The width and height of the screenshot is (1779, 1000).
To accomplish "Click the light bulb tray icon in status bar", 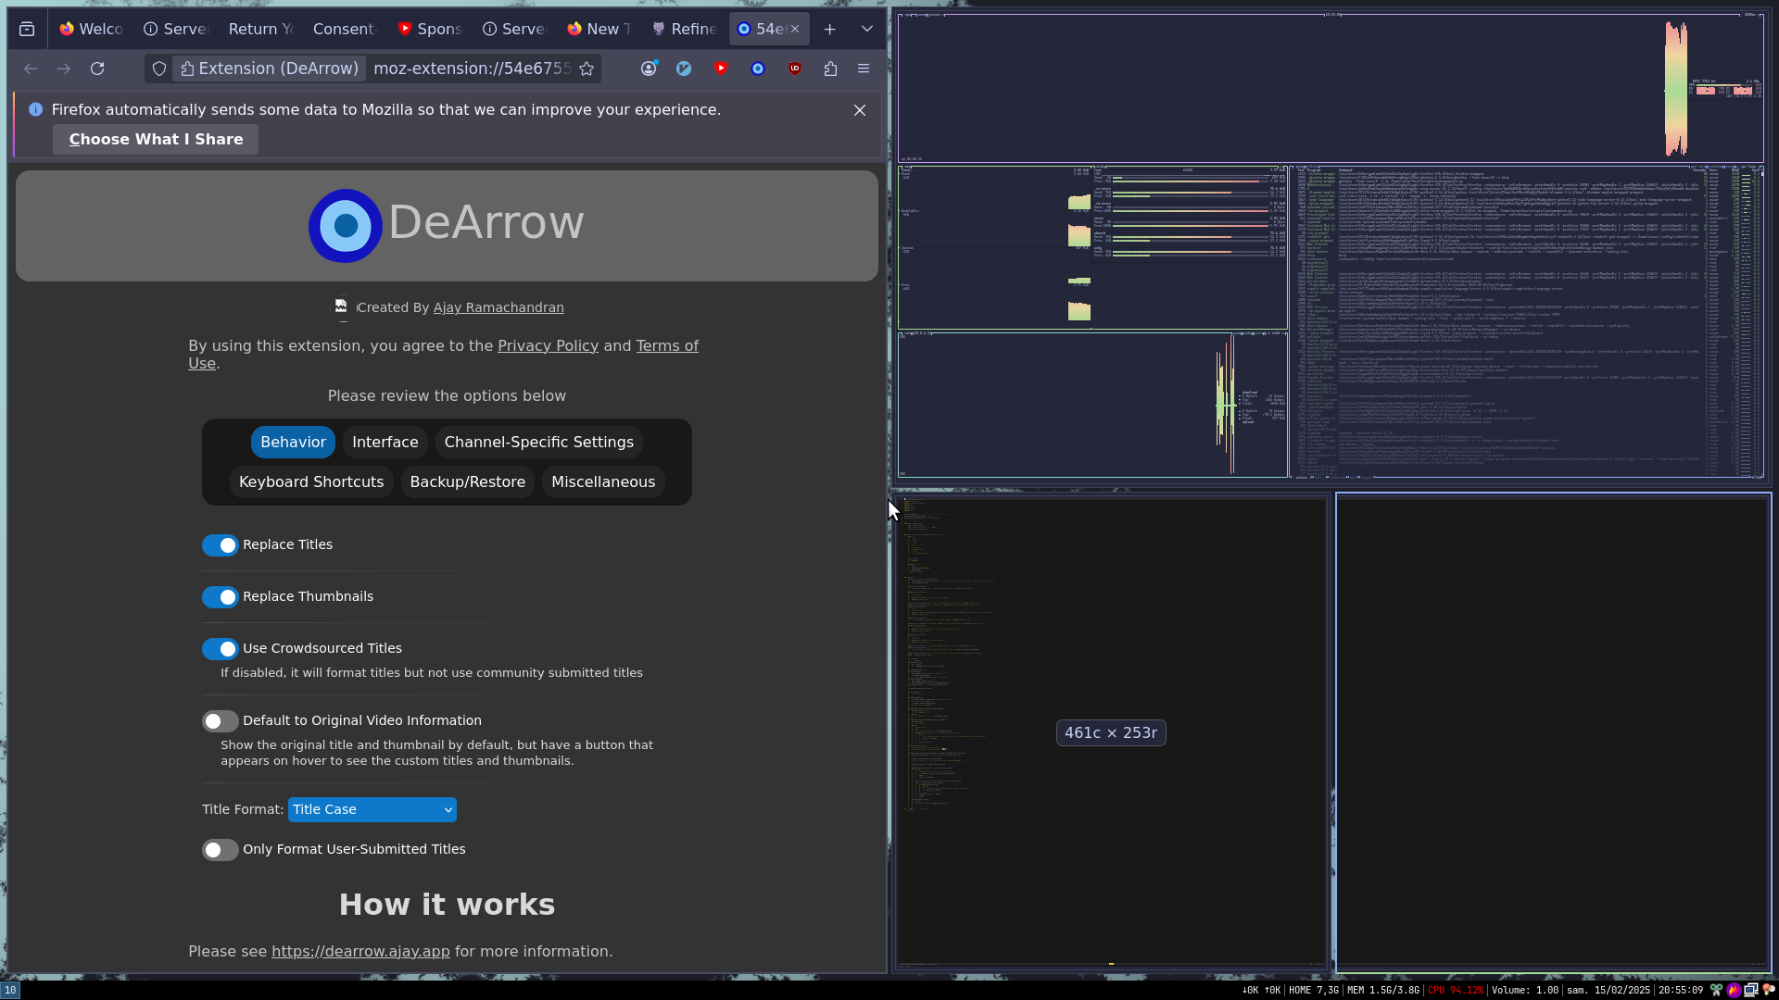I will [1769, 990].
